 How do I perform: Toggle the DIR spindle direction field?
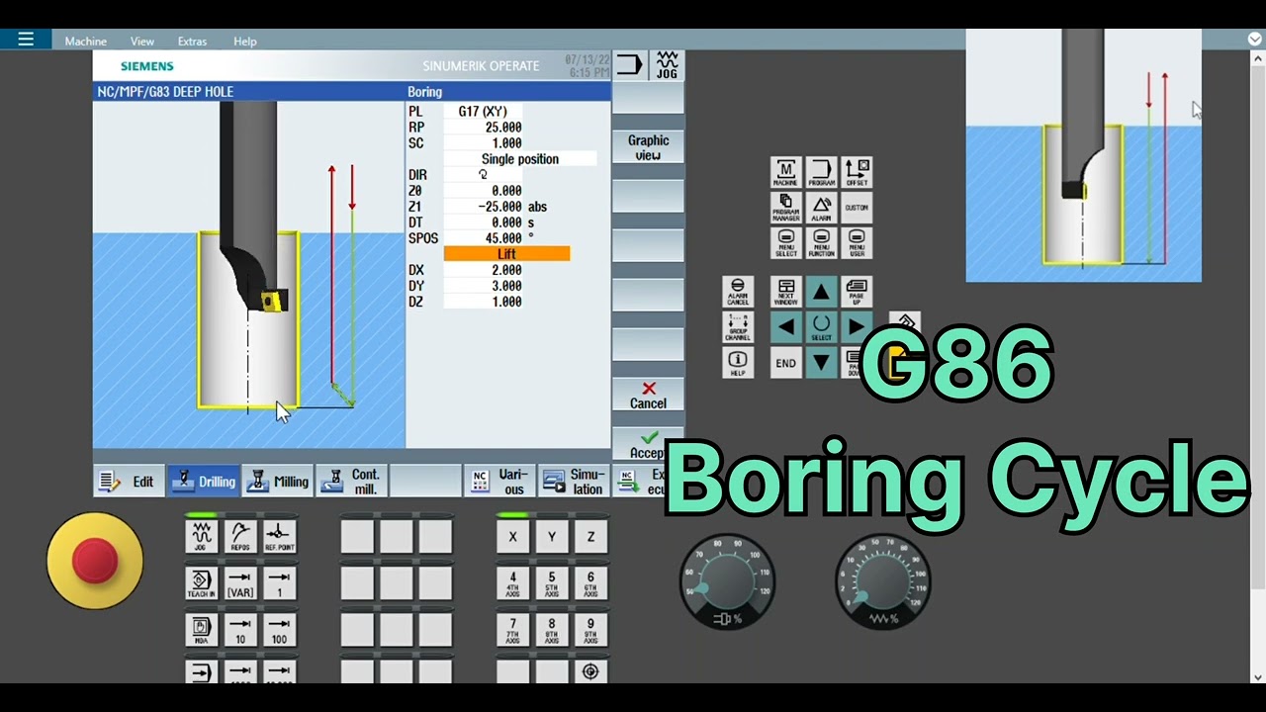click(484, 175)
